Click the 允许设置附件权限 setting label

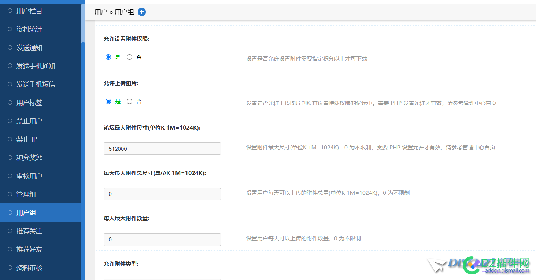point(126,39)
